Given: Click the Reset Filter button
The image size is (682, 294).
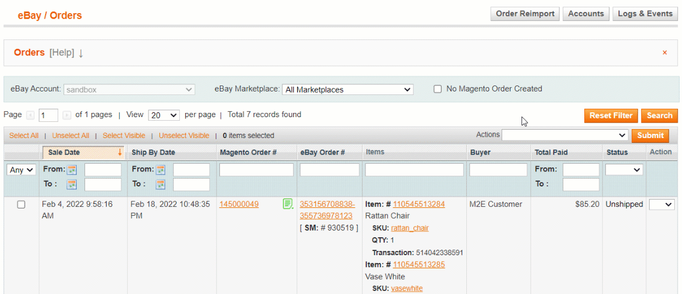Looking at the screenshot, I should pyautogui.click(x=611, y=116).
